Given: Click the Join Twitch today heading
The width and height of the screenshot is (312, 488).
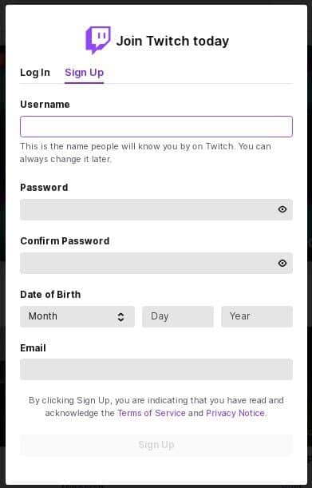Looking at the screenshot, I should point(172,41).
